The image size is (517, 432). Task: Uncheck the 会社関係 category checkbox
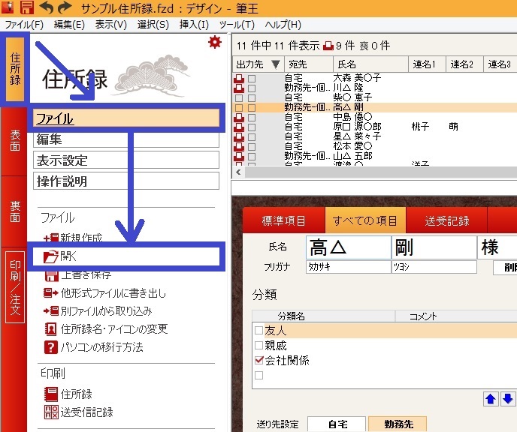point(258,361)
